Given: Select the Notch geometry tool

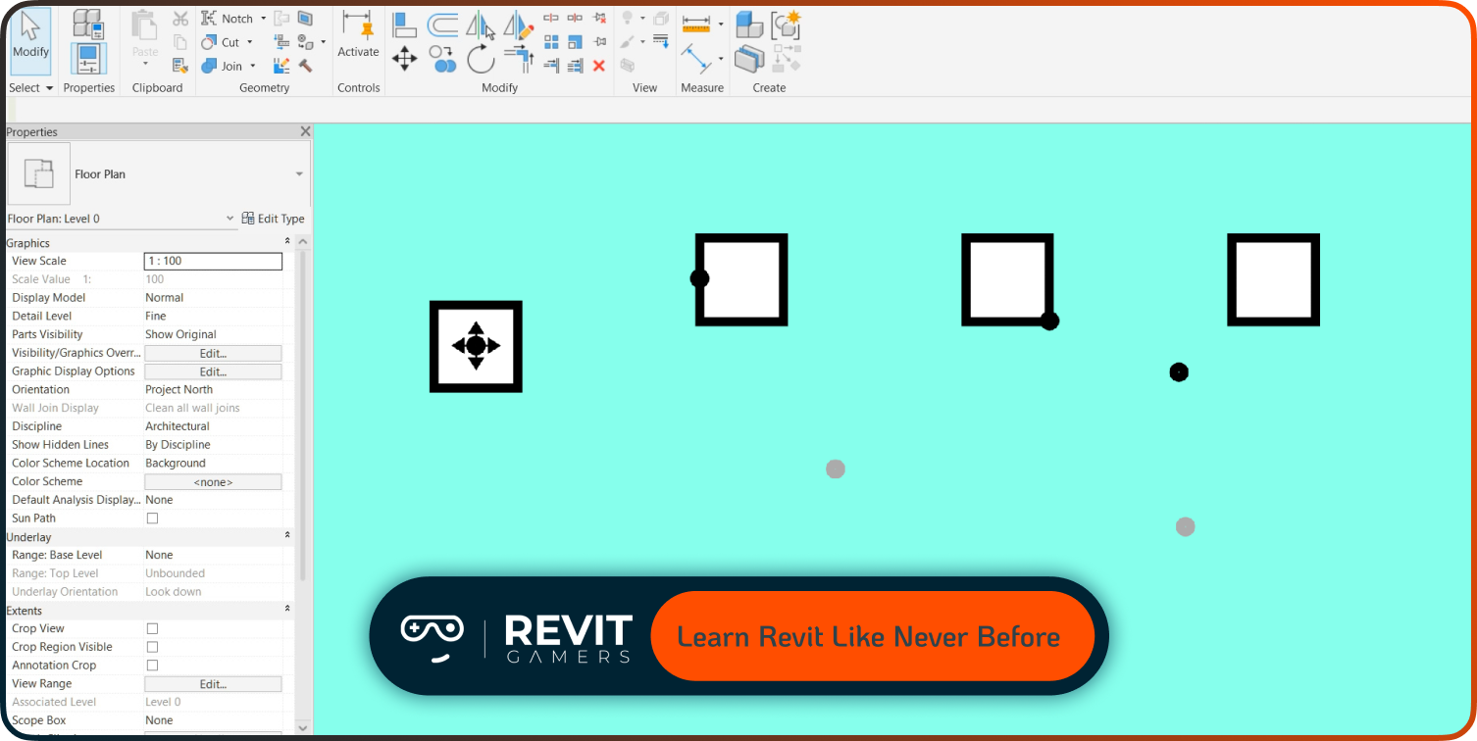Looking at the screenshot, I should 228,19.
